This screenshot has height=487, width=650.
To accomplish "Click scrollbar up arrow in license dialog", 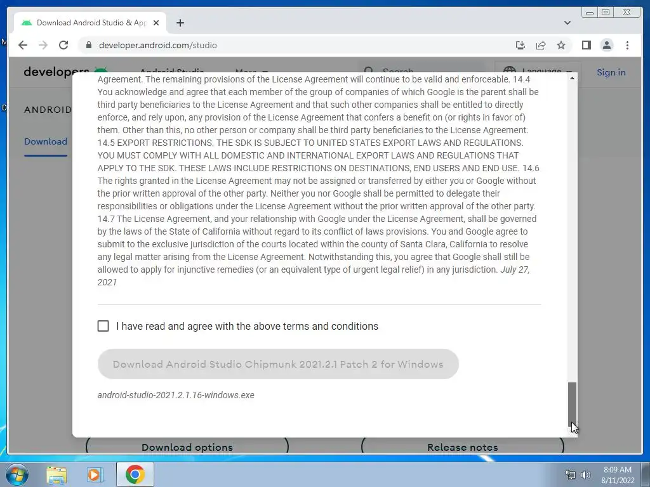I will [572, 78].
